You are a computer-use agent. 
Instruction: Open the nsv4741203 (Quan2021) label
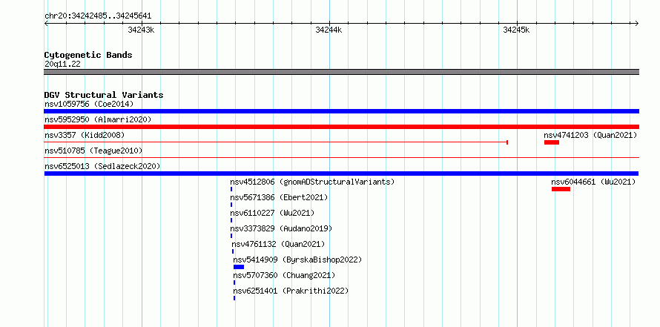click(590, 135)
